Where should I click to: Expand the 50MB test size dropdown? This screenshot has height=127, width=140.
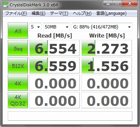click(x=57, y=27)
